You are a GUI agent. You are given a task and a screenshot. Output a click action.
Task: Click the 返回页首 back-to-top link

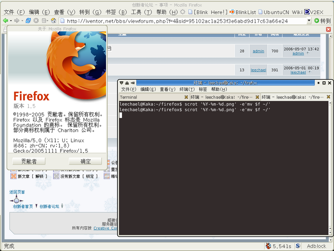pos(17,192)
